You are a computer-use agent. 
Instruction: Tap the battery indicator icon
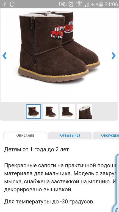coord(101,4)
